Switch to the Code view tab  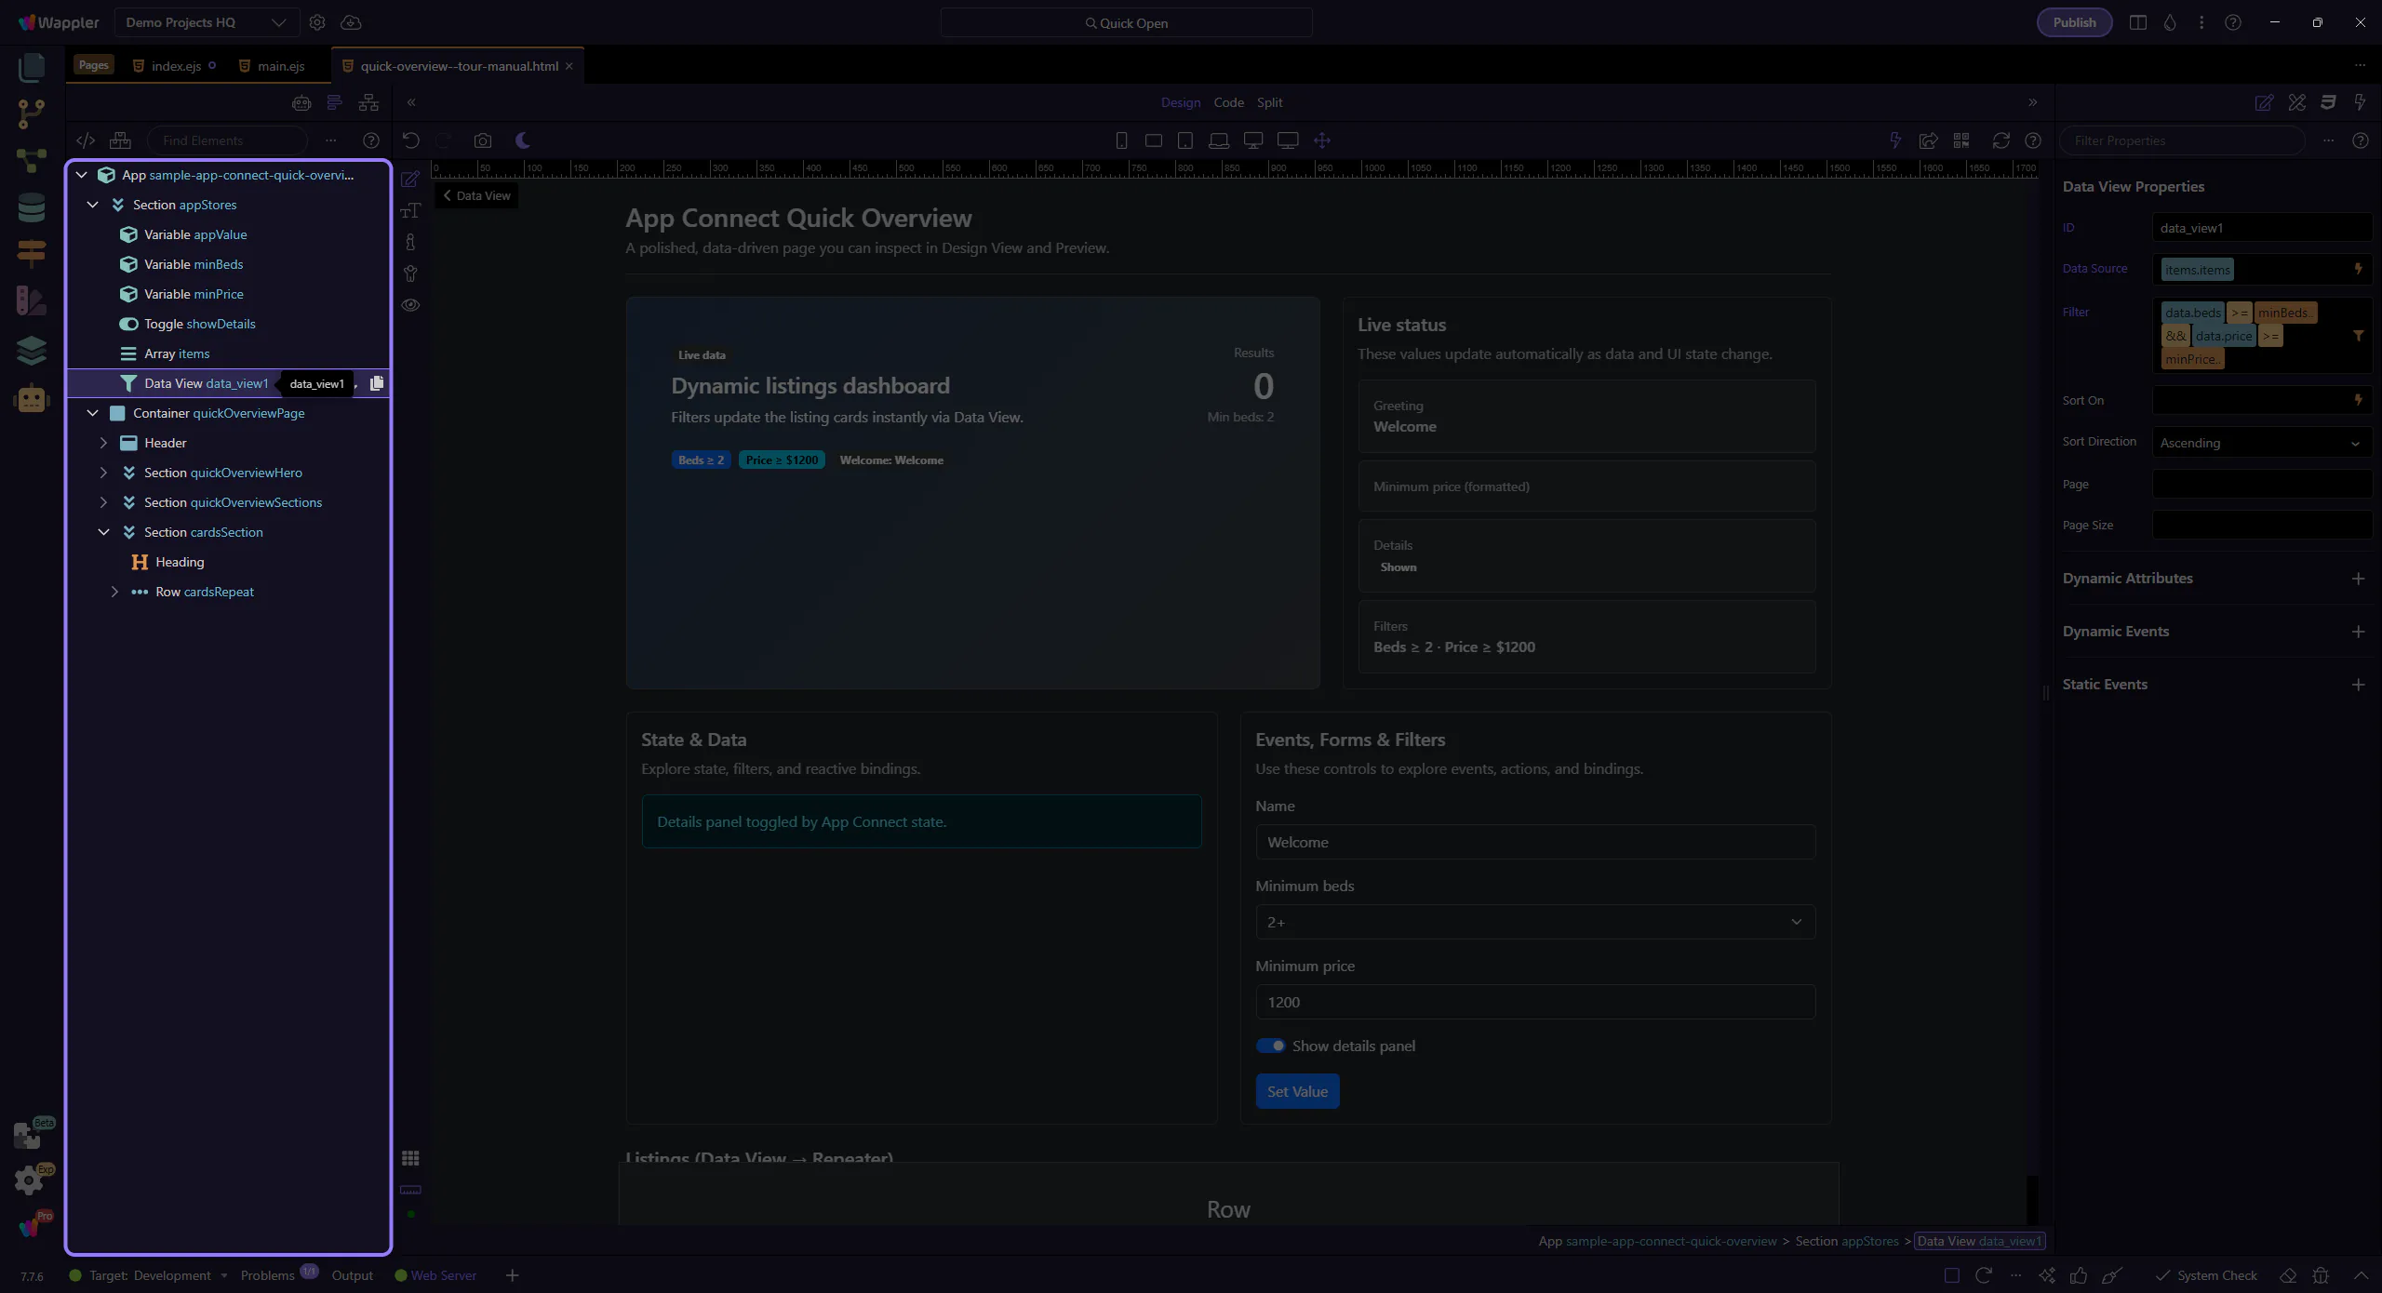point(1228,102)
